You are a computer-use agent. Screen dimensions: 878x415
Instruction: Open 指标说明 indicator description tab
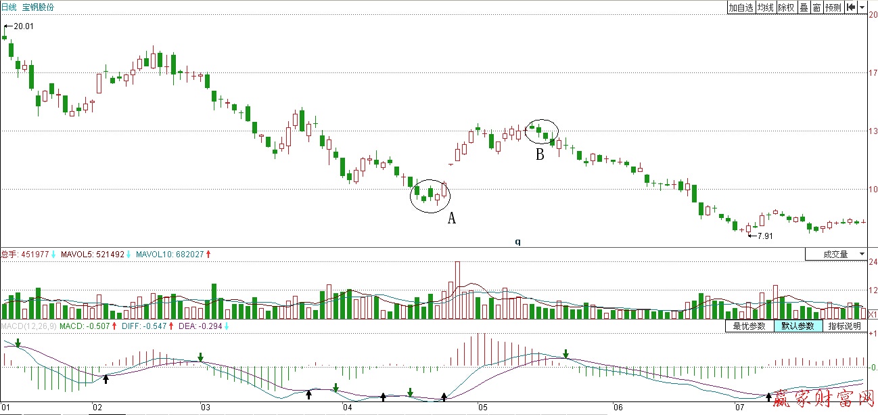844,326
